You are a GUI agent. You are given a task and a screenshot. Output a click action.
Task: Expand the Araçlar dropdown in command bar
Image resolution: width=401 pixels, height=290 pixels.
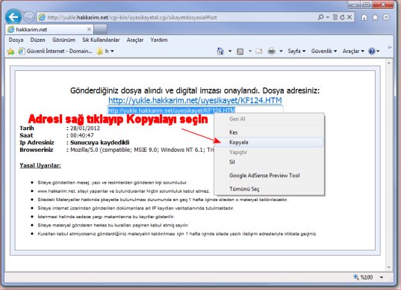353,51
